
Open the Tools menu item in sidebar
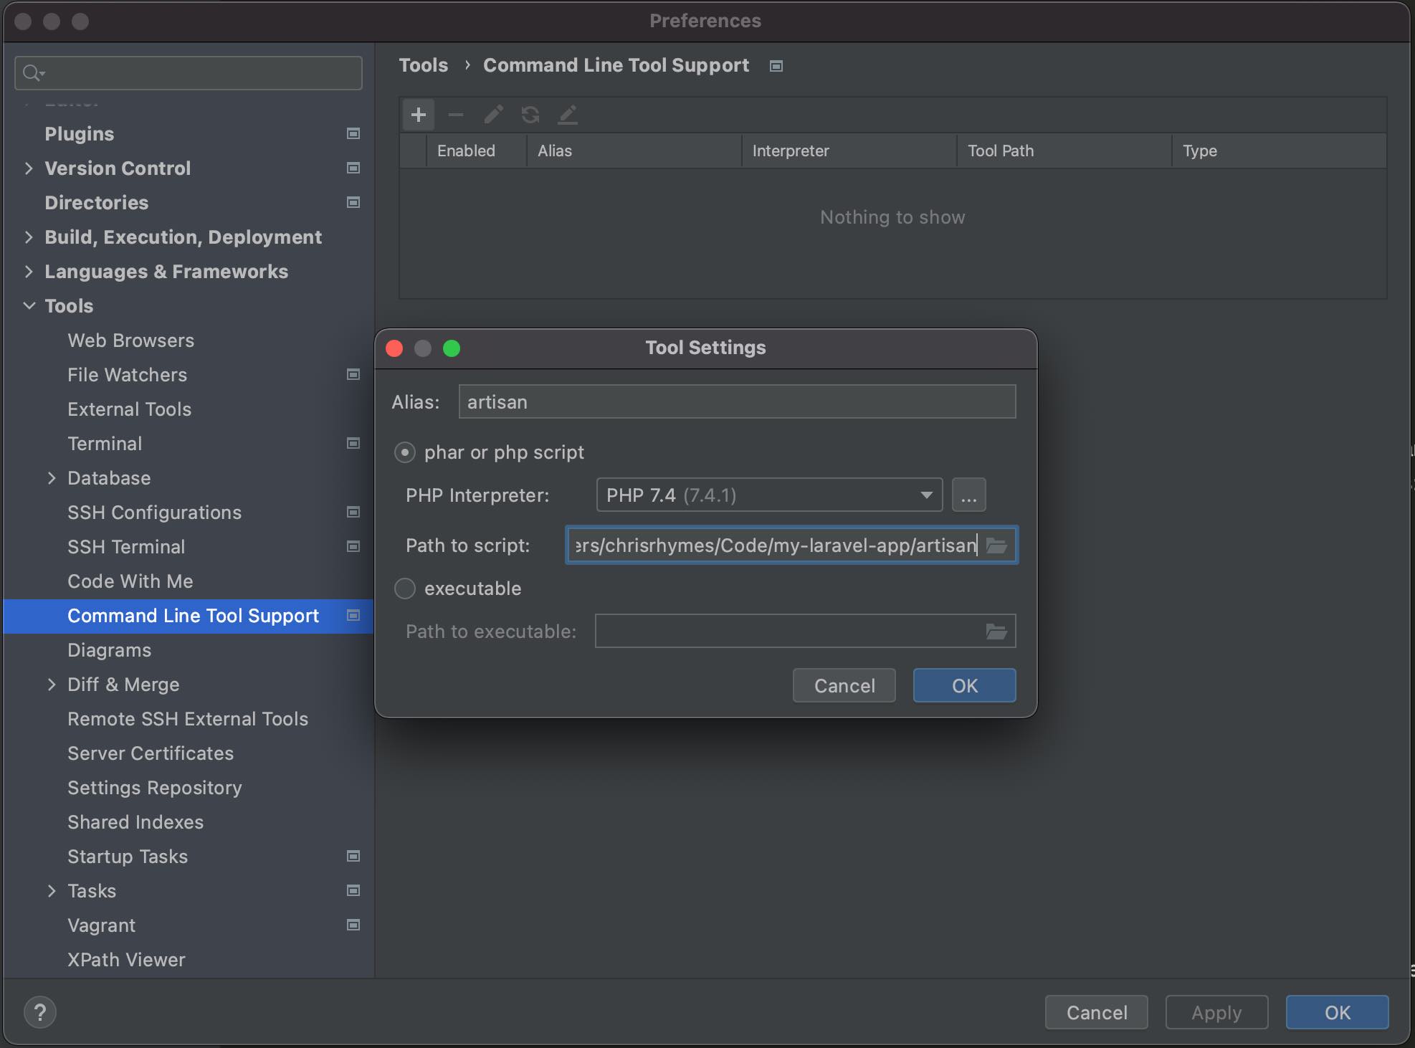[68, 305]
